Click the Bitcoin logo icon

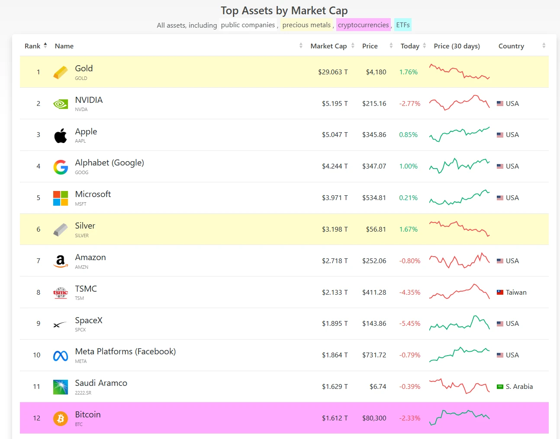(61, 418)
